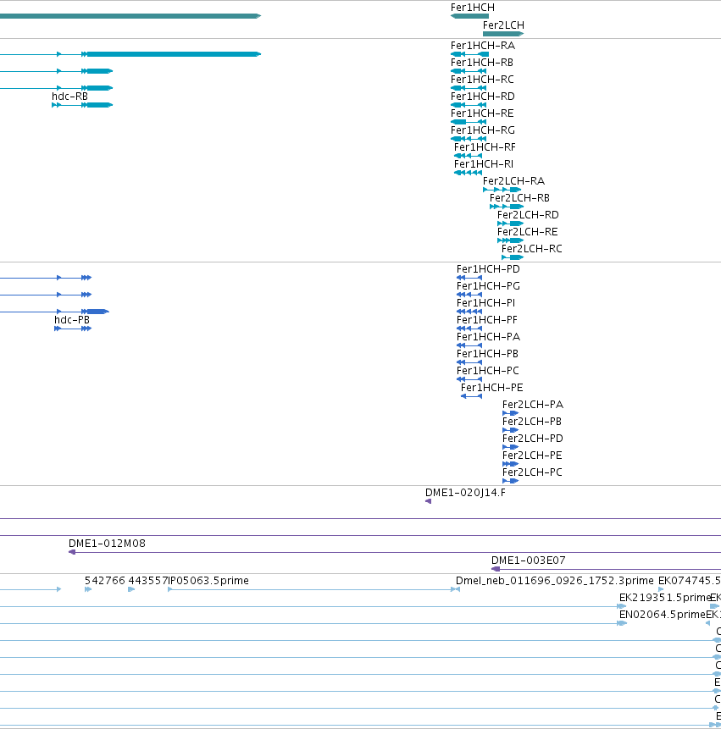
Task: Select the Fer2LCH gene feature
Action: click(503, 34)
